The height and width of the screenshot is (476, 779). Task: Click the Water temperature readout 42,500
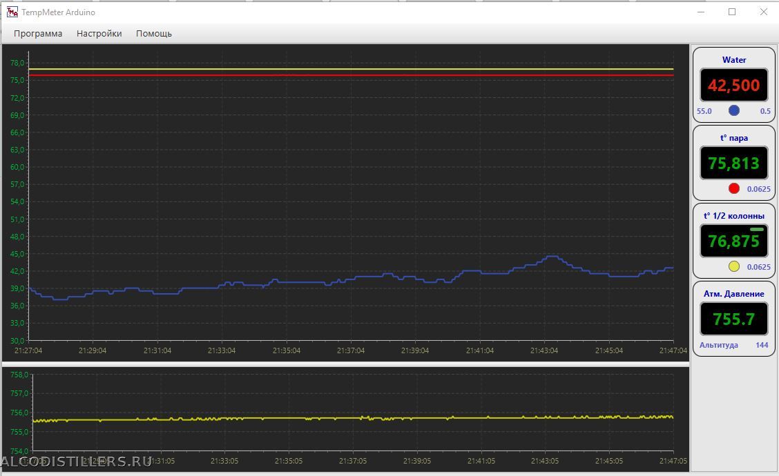pyautogui.click(x=733, y=86)
